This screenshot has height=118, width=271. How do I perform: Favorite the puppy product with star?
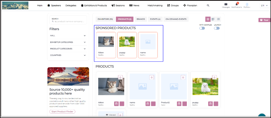pos(214,77)
